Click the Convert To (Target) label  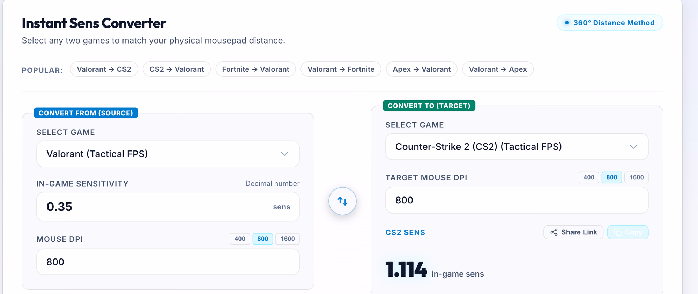tap(429, 106)
